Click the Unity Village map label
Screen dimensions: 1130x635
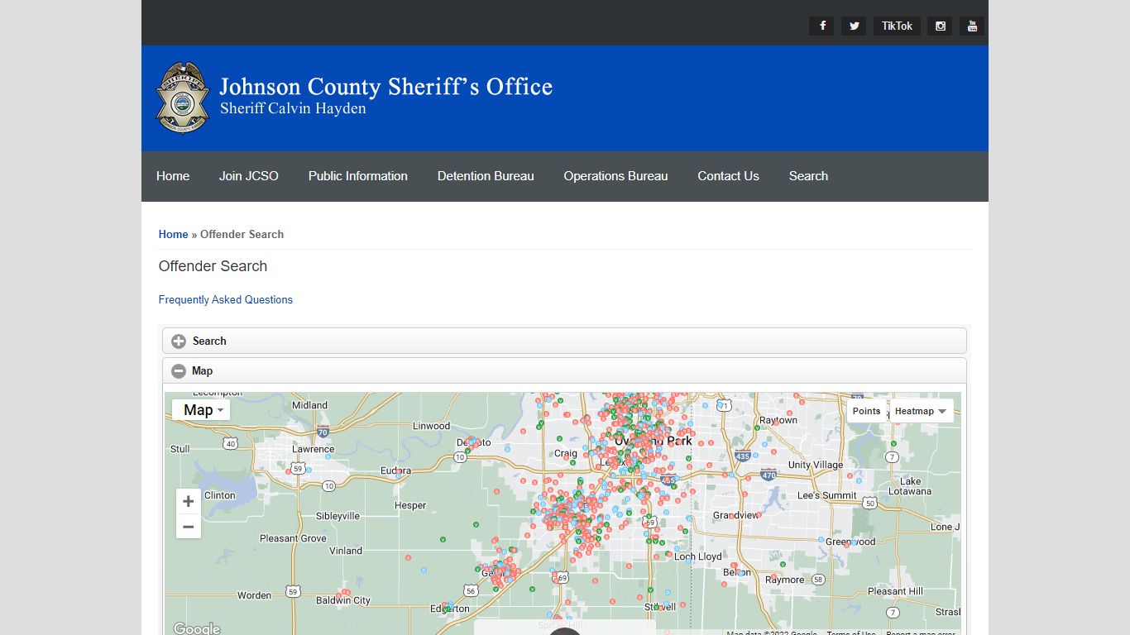(816, 465)
